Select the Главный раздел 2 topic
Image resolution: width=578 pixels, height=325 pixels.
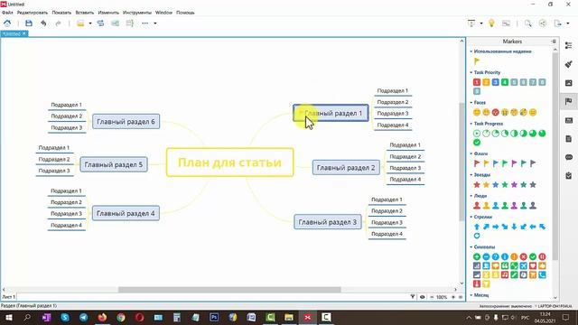[346, 168]
